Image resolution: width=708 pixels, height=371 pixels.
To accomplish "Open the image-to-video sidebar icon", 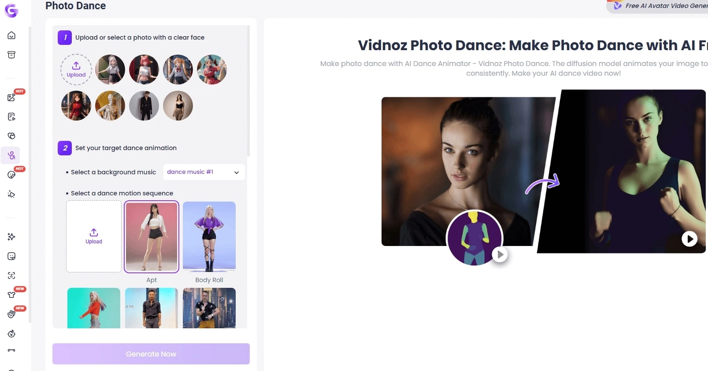I will (x=11, y=97).
